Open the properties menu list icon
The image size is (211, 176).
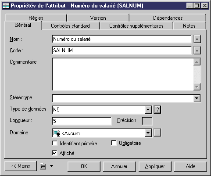coord(43,166)
